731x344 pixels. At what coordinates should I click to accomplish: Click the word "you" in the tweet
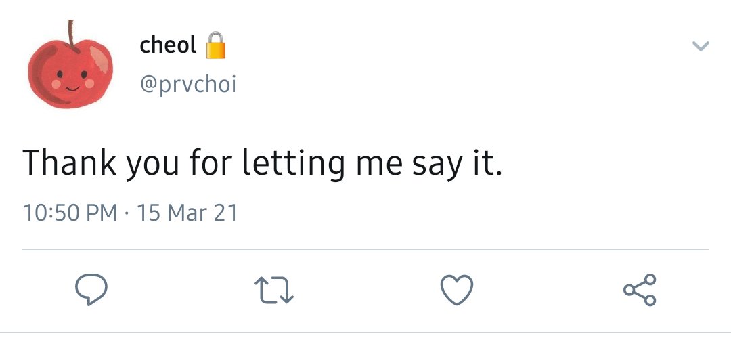tap(152, 167)
